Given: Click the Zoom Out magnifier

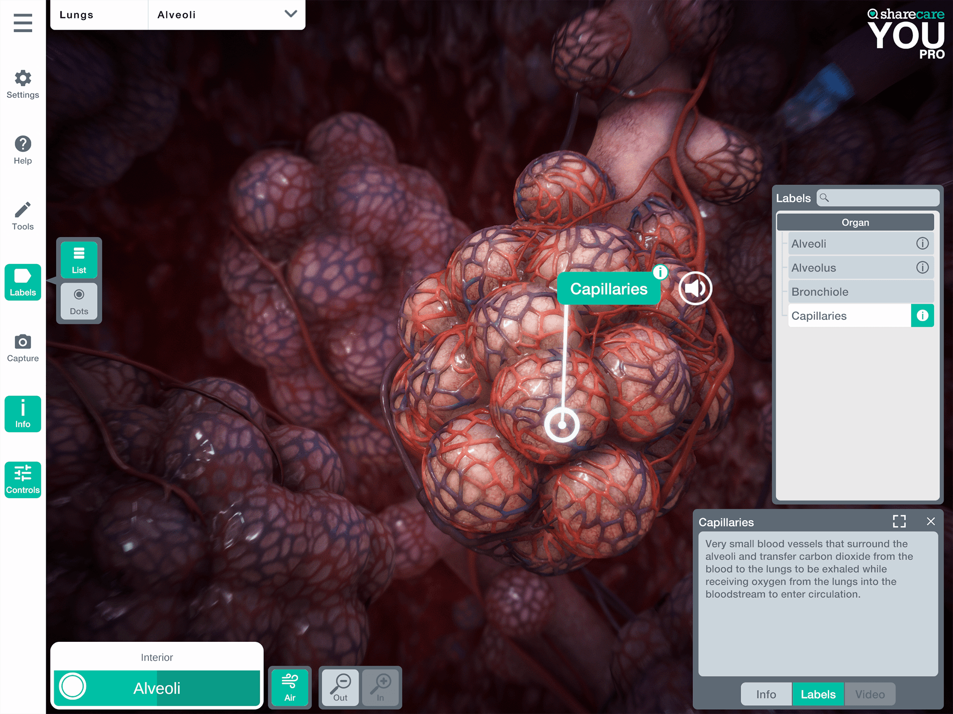Looking at the screenshot, I should click(x=340, y=687).
